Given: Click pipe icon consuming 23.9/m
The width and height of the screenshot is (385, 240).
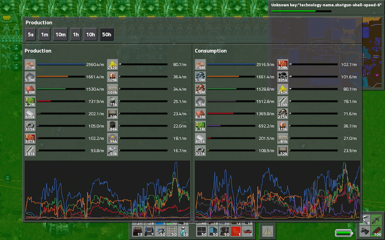Looking at the screenshot, I should (283, 150).
